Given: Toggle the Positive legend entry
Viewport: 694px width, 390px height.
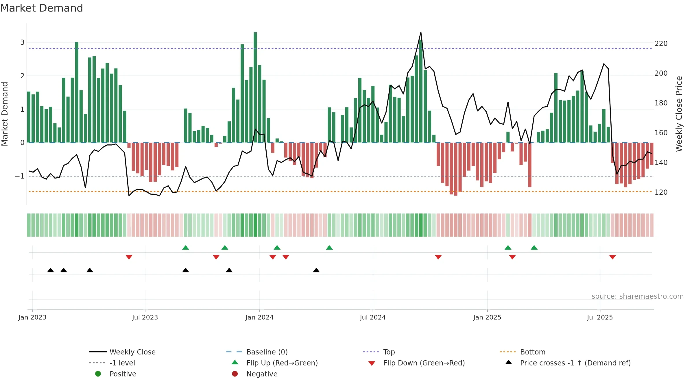Looking at the screenshot, I should [116, 374].
